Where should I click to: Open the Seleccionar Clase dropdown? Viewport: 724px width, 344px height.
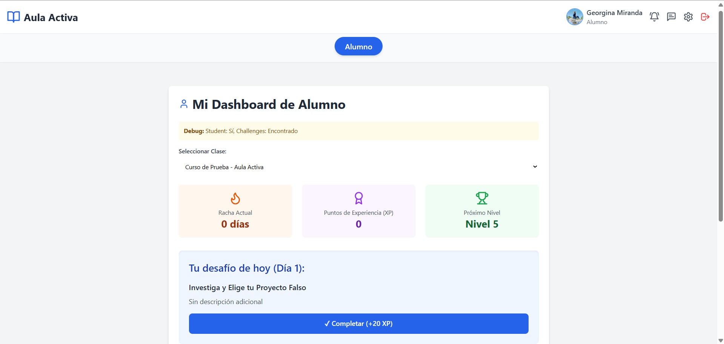pyautogui.click(x=358, y=167)
